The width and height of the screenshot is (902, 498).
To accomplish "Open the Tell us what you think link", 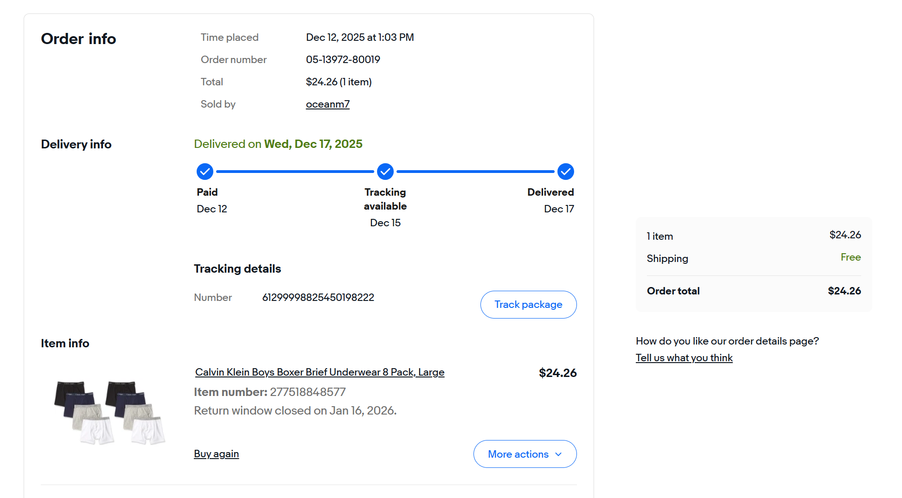I will click(684, 358).
